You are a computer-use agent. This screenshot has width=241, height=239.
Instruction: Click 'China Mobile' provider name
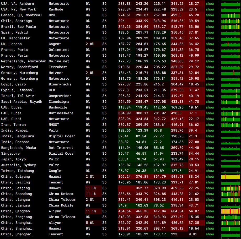(61, 205)
